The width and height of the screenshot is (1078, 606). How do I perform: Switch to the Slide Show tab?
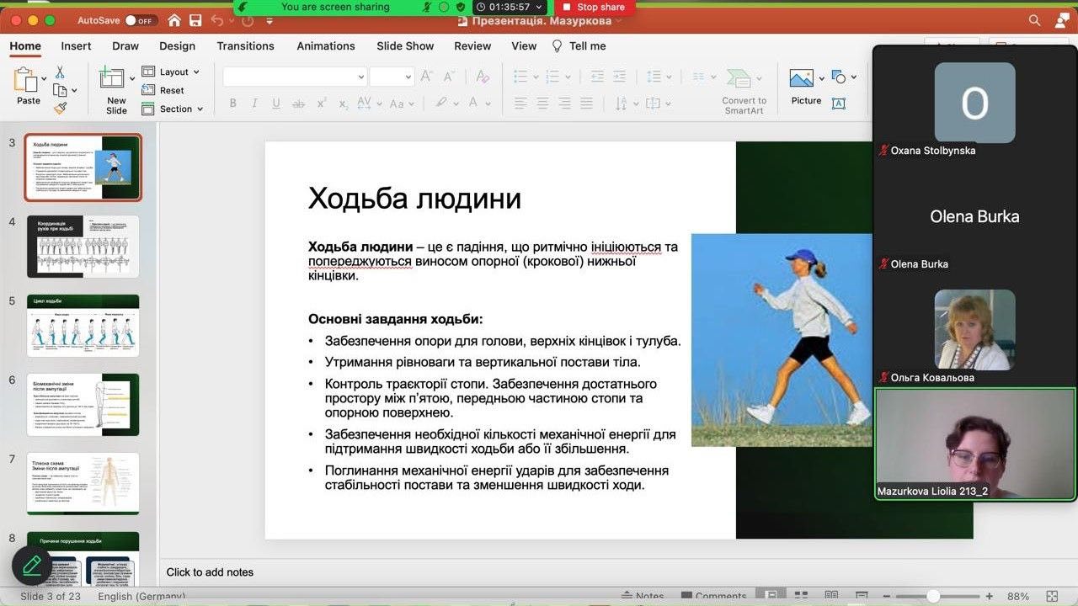tap(405, 46)
